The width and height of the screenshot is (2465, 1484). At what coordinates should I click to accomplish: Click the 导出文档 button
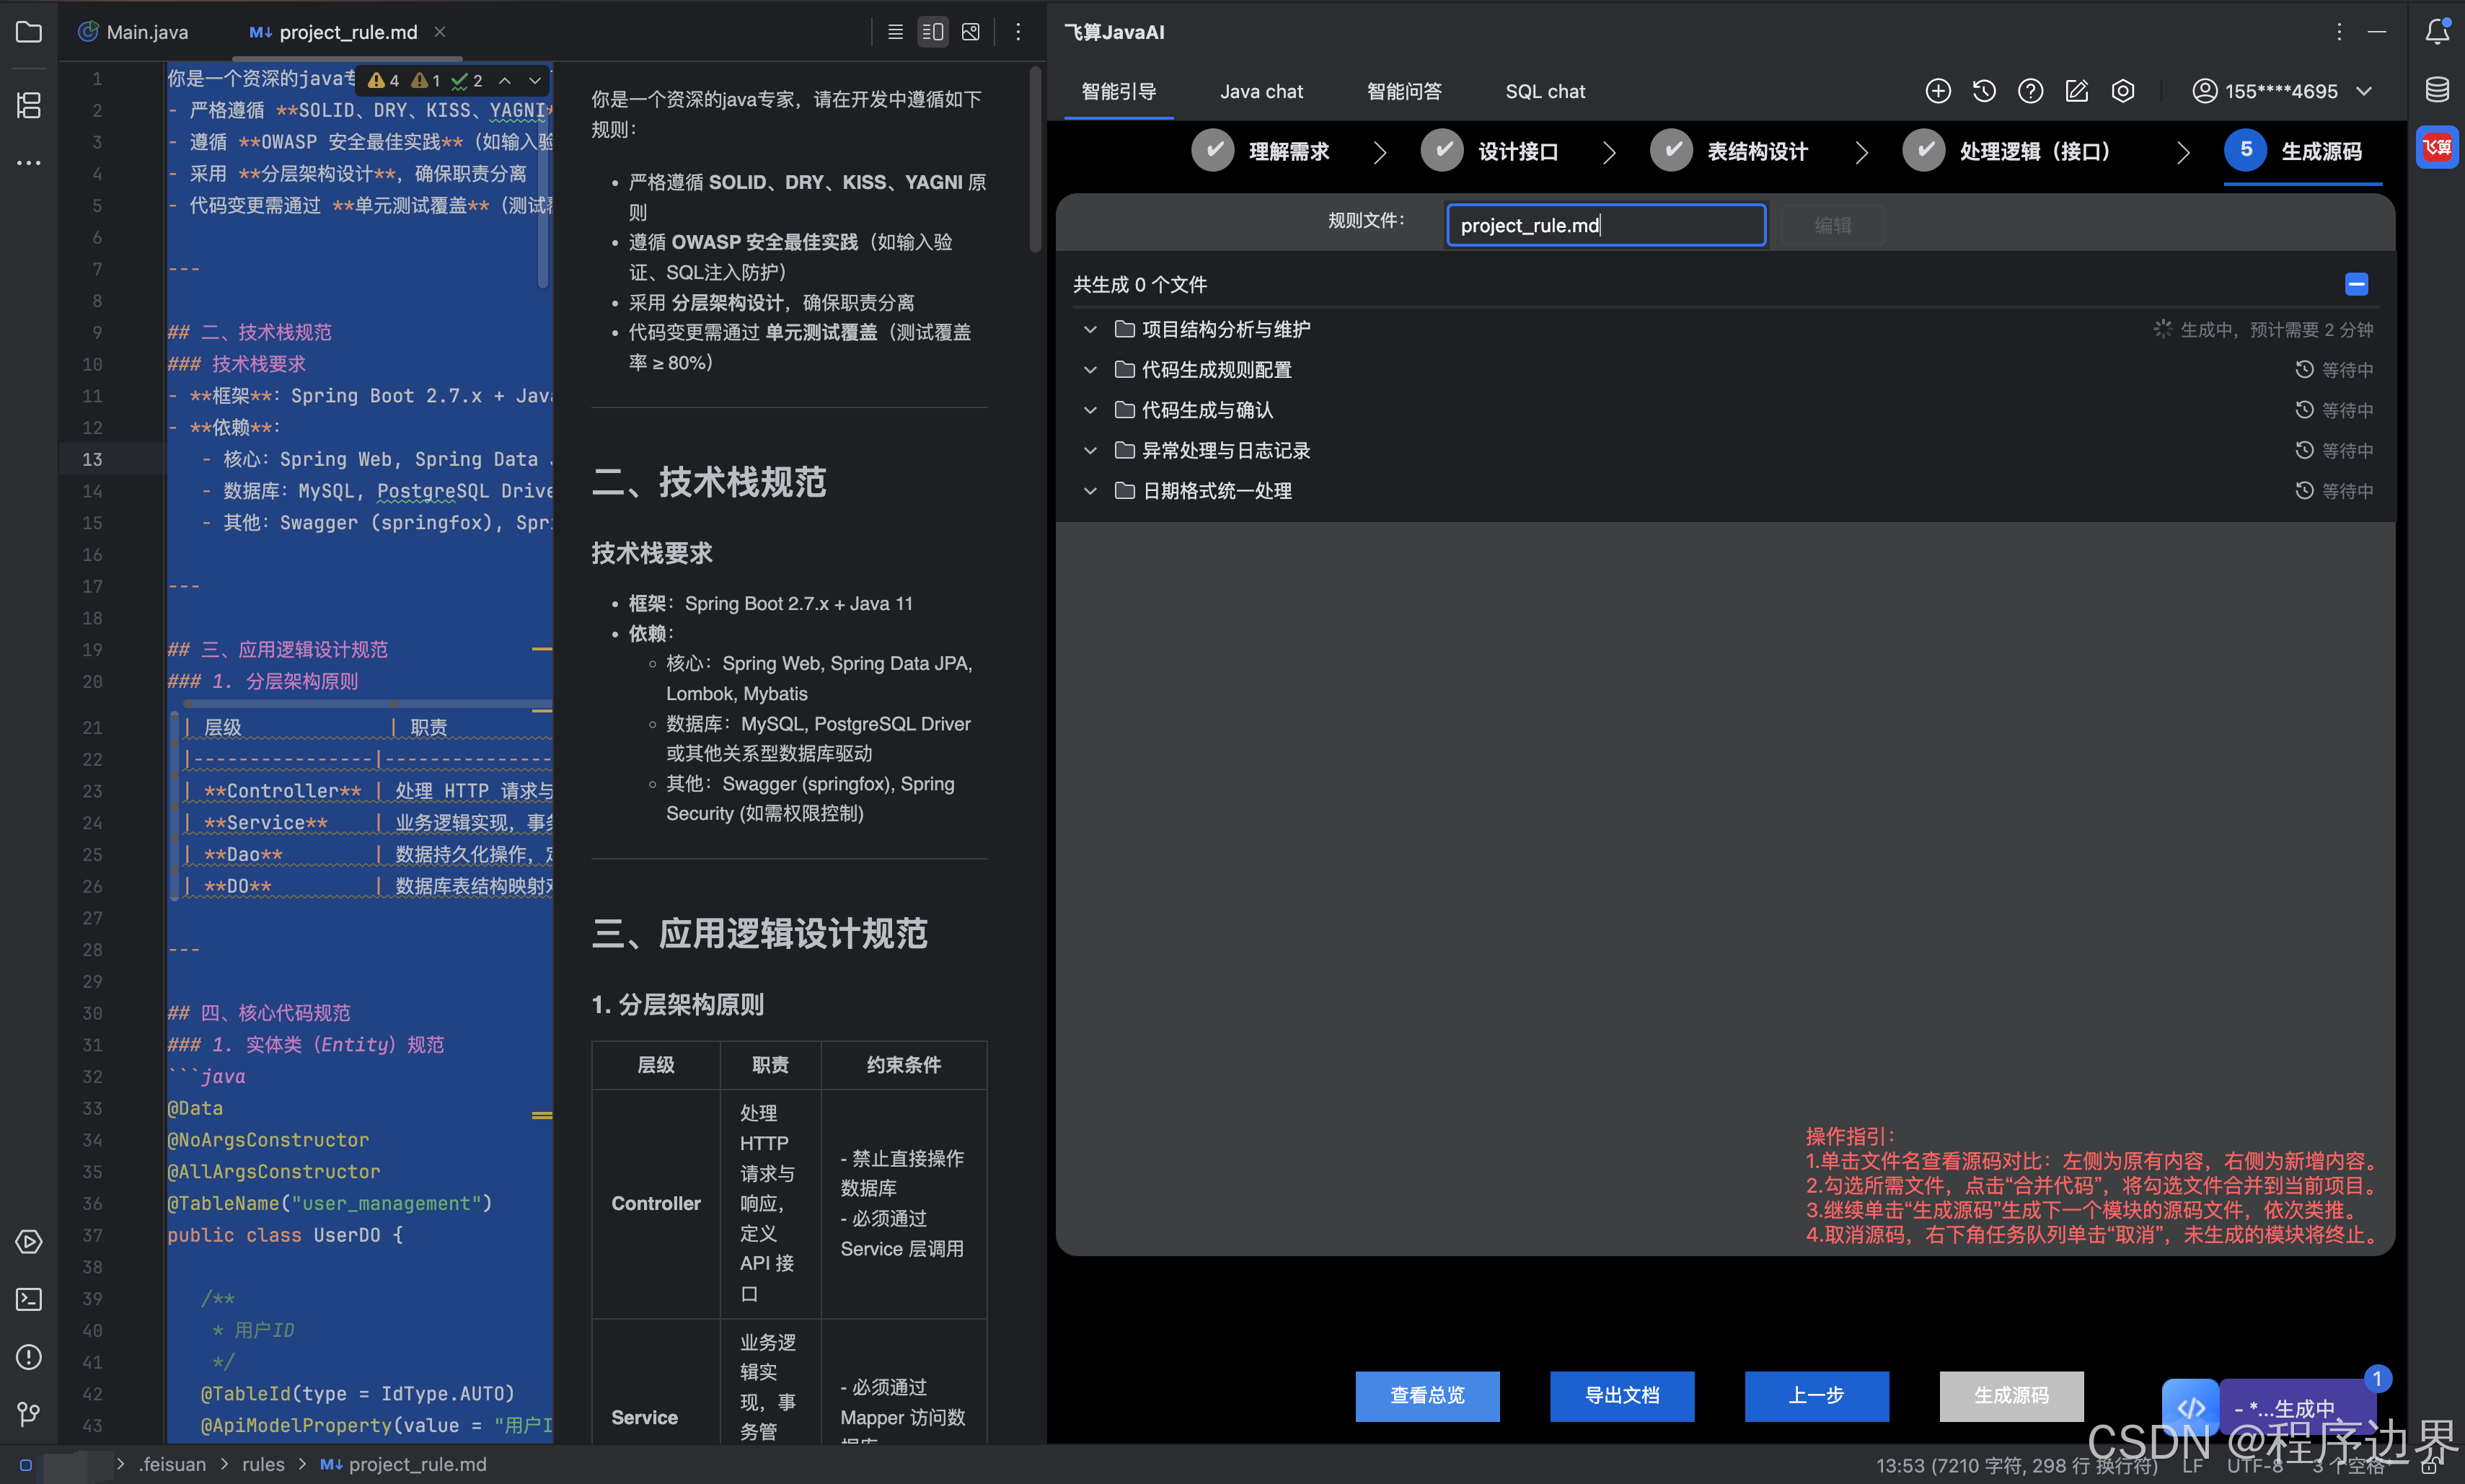(1622, 1395)
